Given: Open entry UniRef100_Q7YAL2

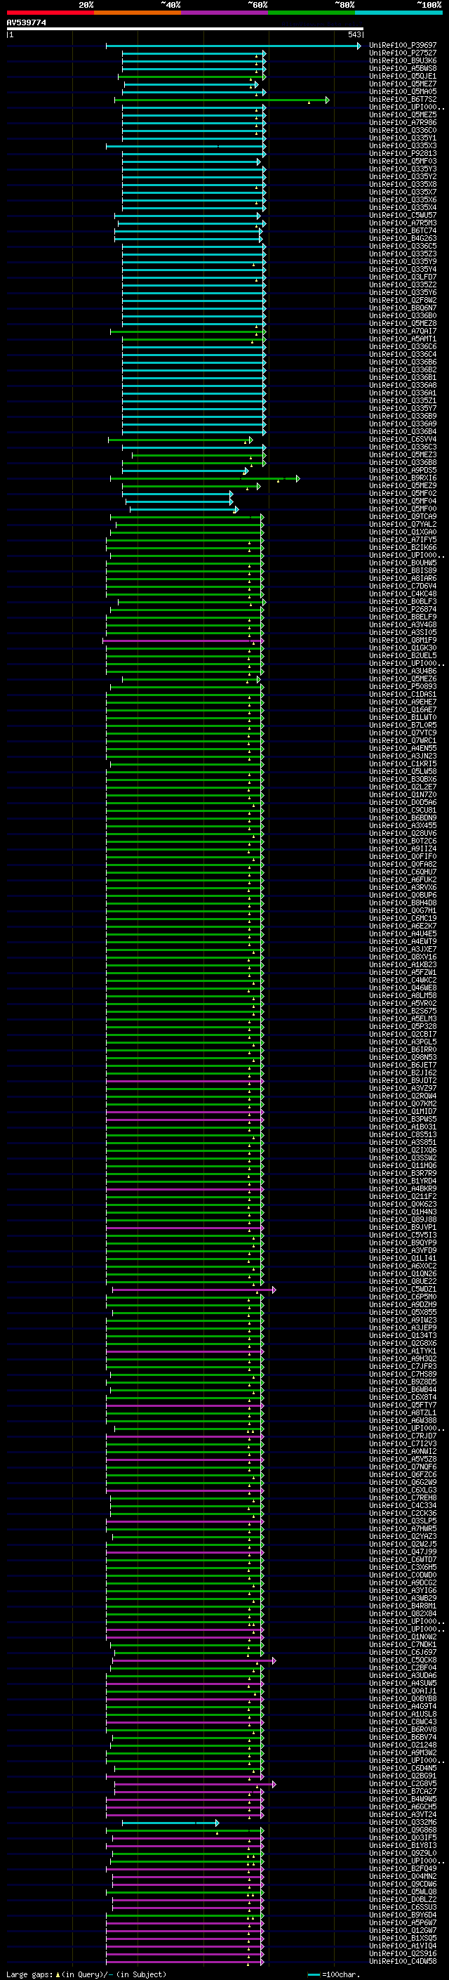Looking at the screenshot, I should click(x=403, y=524).
